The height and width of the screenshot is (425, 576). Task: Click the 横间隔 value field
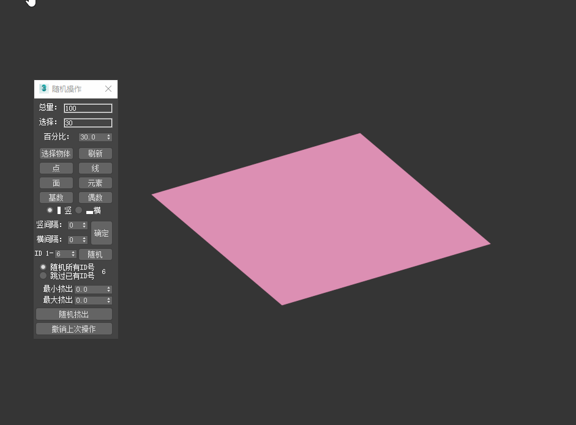[x=75, y=240]
